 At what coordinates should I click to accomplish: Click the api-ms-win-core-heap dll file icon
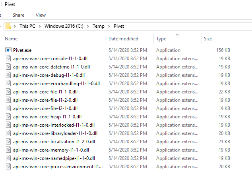coord(9,117)
